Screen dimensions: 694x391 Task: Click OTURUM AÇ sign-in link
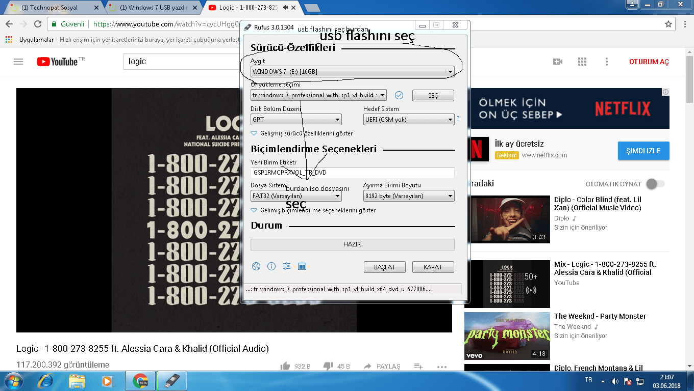coord(649,62)
